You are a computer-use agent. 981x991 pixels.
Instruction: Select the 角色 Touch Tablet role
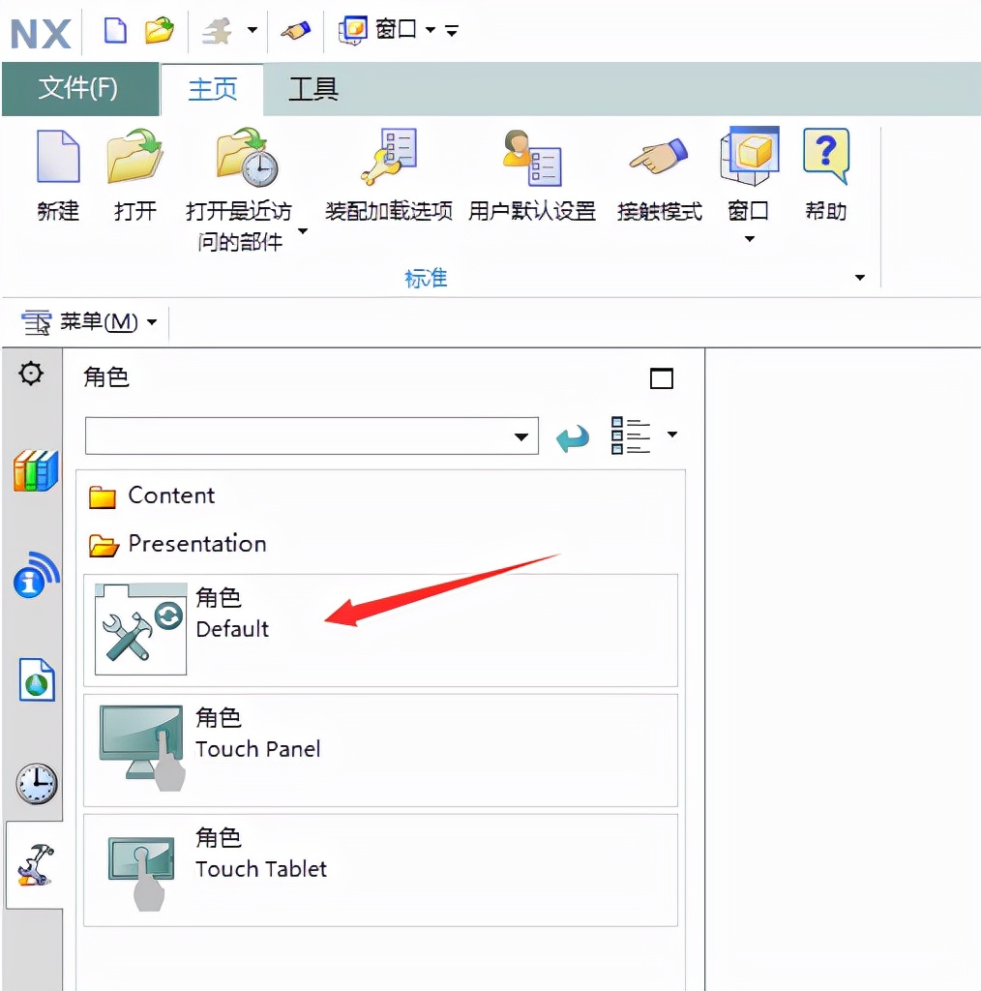click(x=380, y=870)
